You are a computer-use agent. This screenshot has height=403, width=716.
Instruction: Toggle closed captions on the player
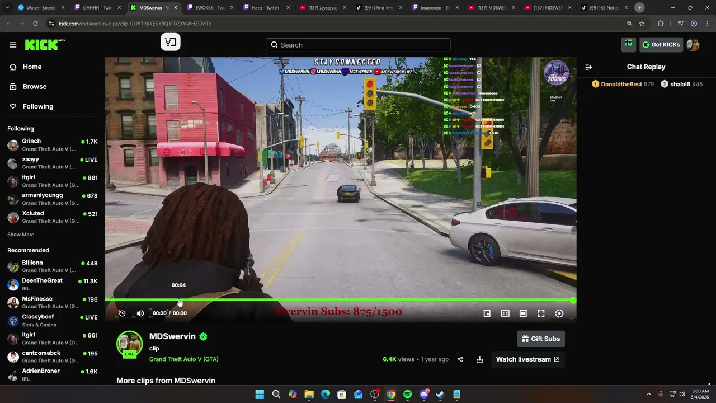click(505, 313)
